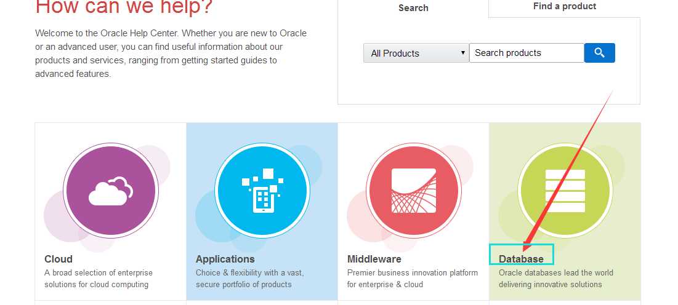The image size is (678, 305).
Task: Open the Cloud heading link
Action: 59,259
